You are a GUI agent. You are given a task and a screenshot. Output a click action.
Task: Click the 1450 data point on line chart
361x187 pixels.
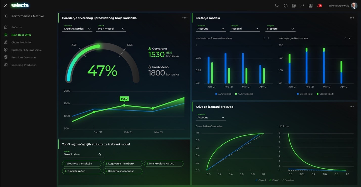tap(124, 105)
